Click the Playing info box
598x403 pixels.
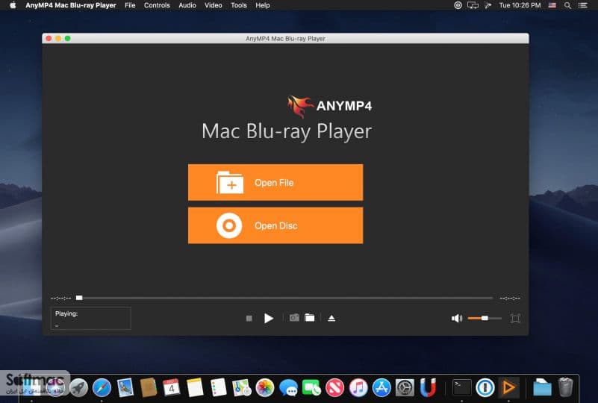pos(91,318)
